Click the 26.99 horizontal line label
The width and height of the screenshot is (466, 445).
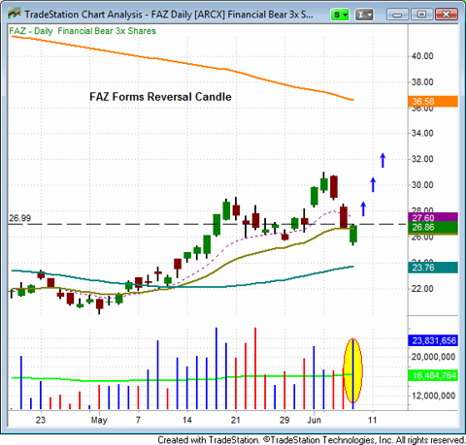tap(19, 218)
